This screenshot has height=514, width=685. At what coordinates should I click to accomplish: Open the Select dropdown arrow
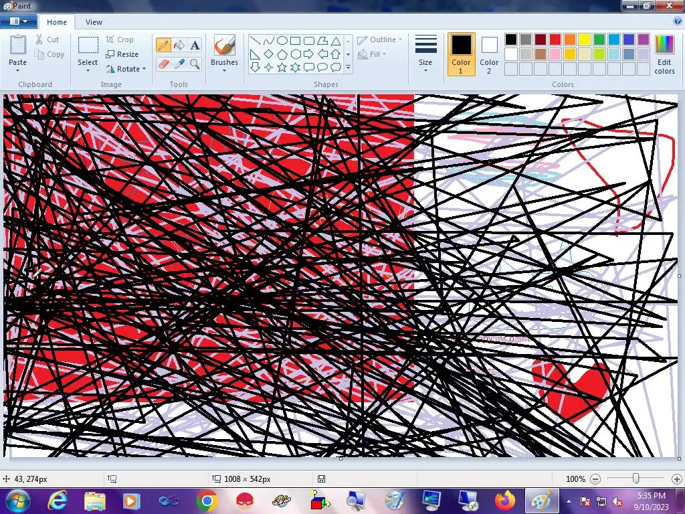click(x=88, y=71)
